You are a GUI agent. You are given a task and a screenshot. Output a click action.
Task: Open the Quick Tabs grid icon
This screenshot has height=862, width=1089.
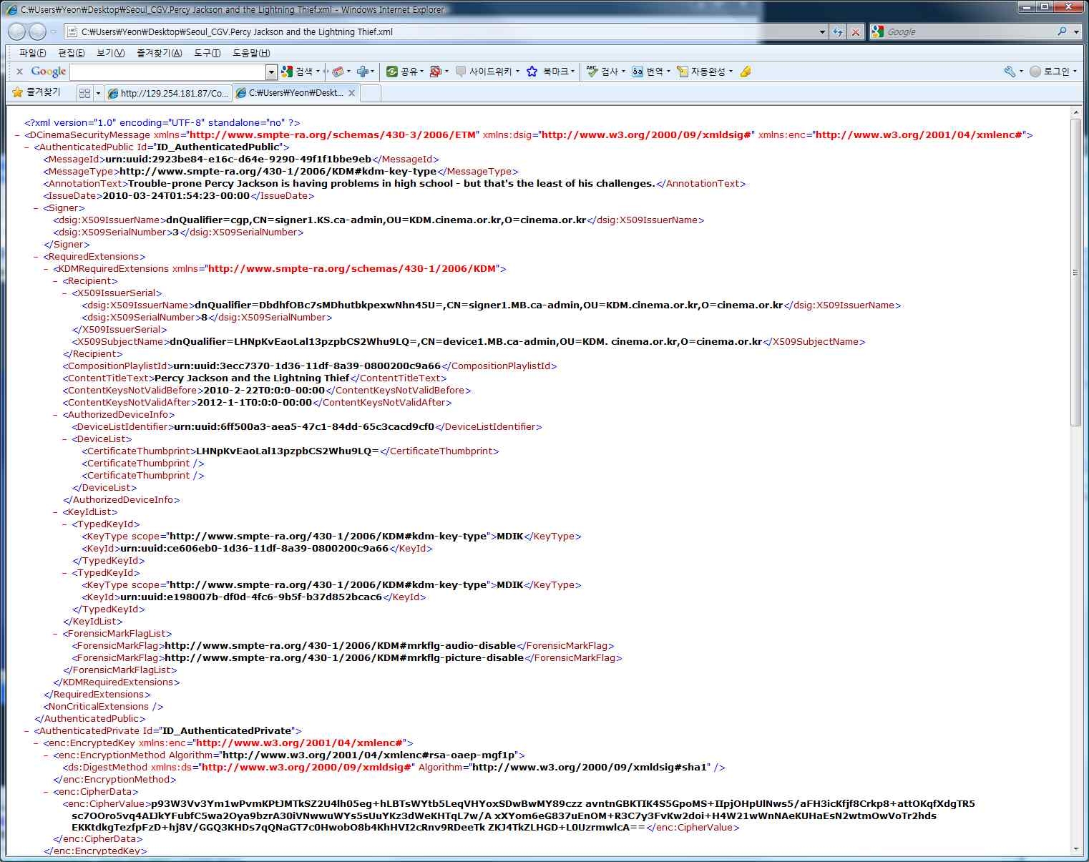point(84,93)
